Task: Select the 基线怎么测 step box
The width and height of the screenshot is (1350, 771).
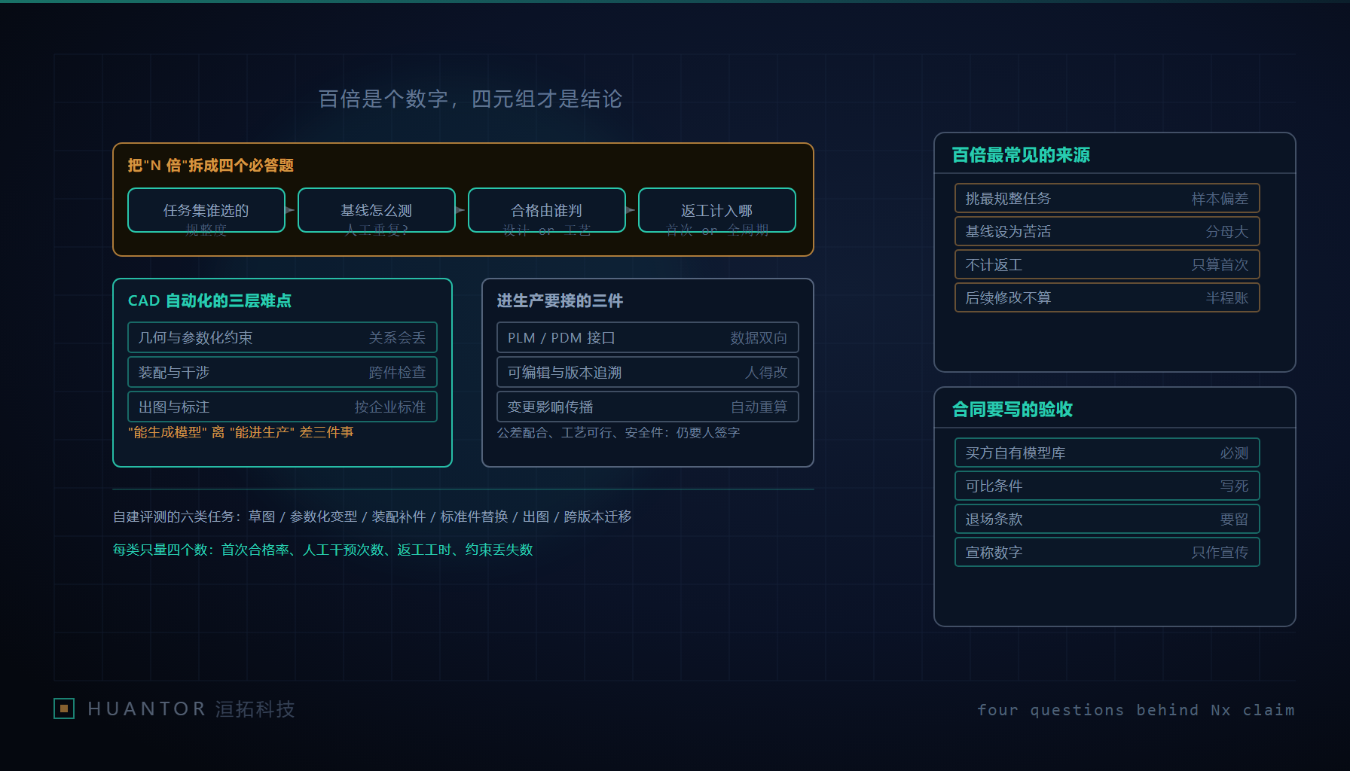Action: (x=377, y=210)
